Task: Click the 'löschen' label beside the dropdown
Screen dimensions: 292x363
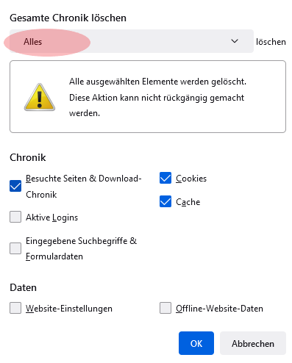Action: coord(271,42)
